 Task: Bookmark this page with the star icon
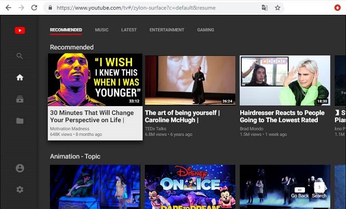[x=277, y=8]
